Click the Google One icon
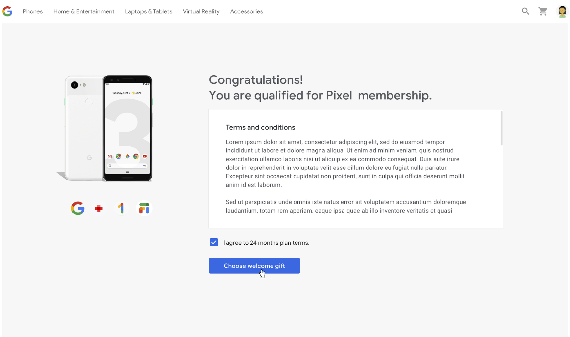 [122, 208]
